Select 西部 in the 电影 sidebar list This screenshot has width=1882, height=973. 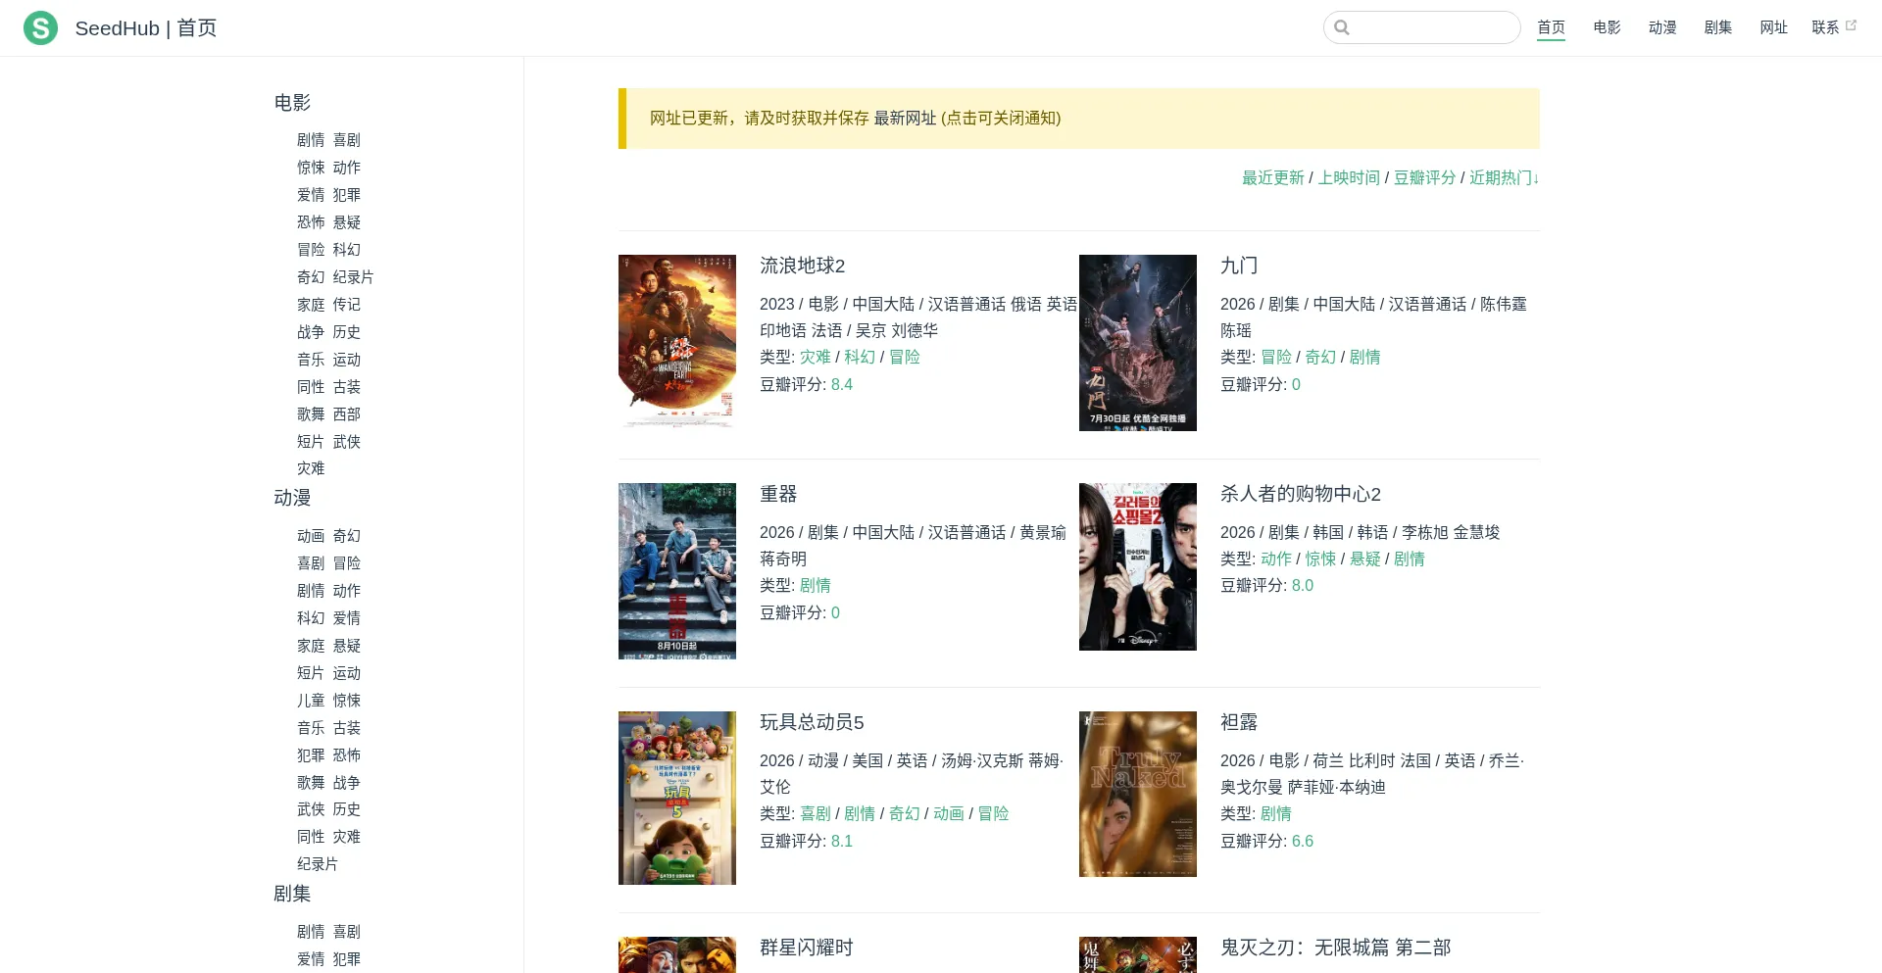click(347, 414)
